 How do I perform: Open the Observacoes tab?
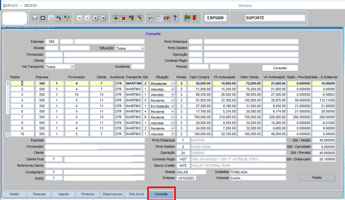coord(112,194)
